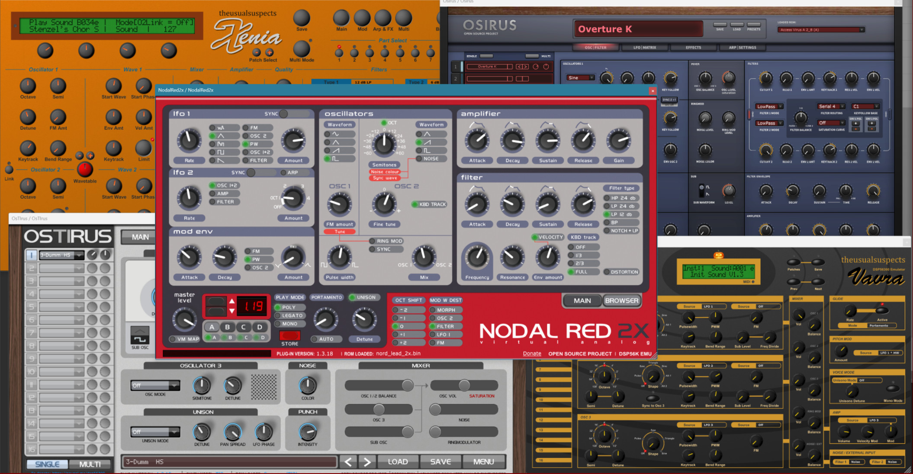
Task: Click the program up arrow in NodalRed2x
Action: coord(232,301)
